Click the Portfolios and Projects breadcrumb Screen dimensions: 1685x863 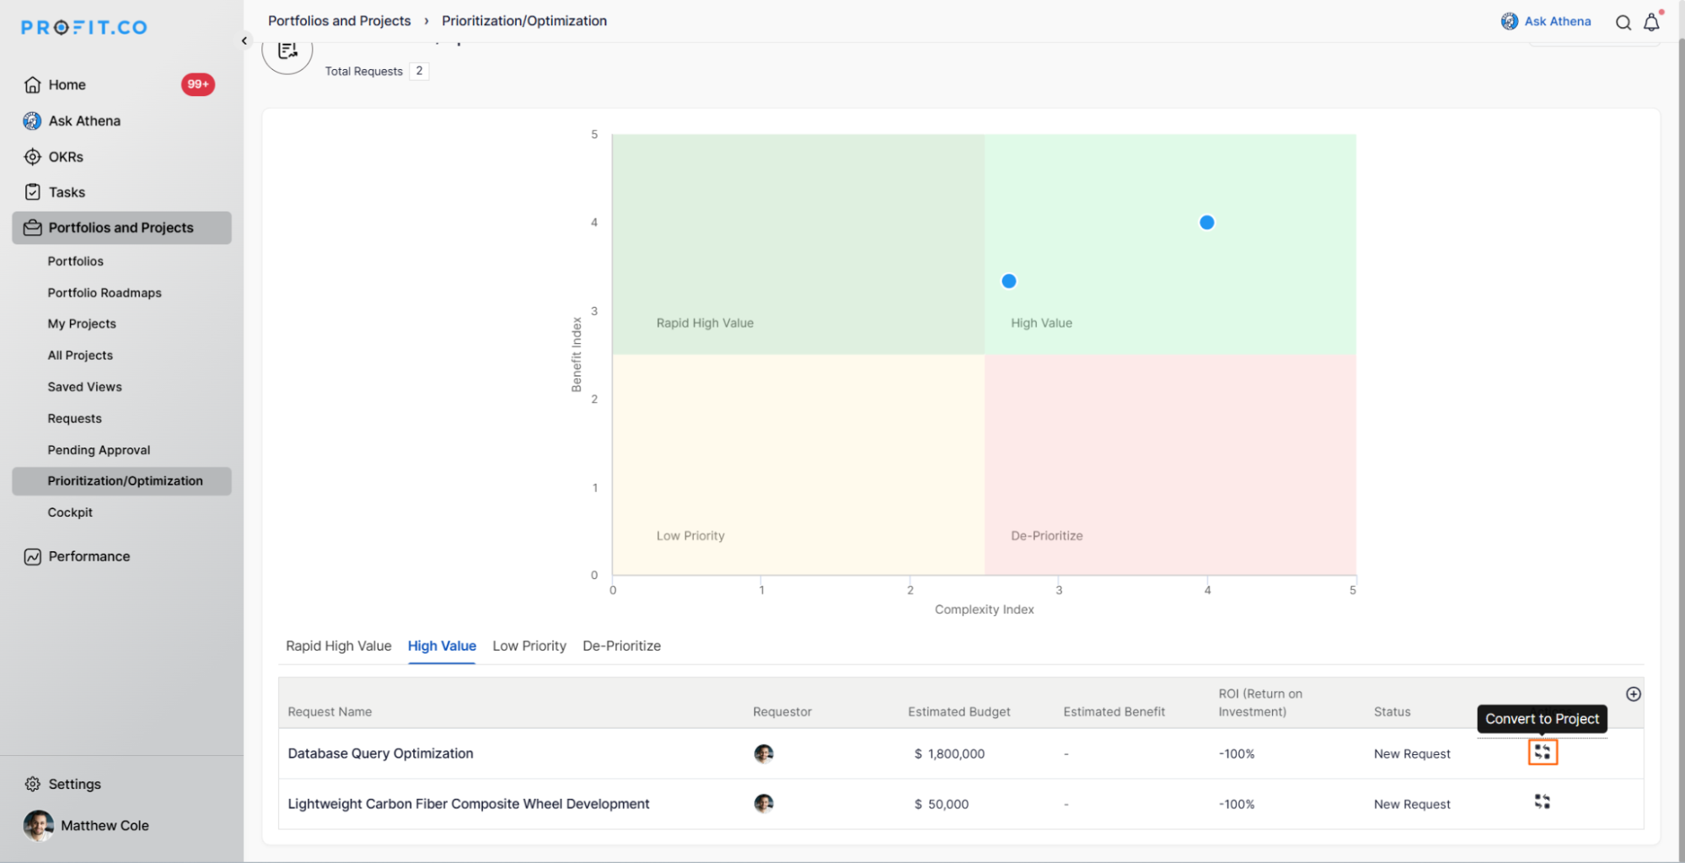(x=339, y=20)
